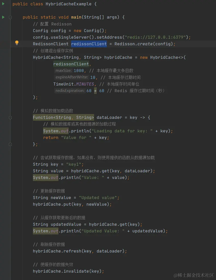Click Redisson.create method call
216x280 pixels.
coord(145,44)
